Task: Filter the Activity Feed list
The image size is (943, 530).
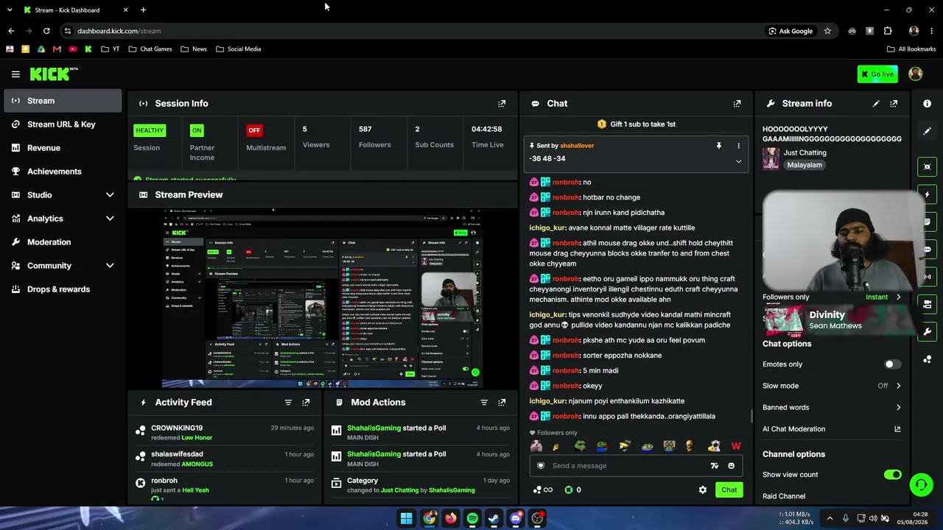Action: point(288,403)
